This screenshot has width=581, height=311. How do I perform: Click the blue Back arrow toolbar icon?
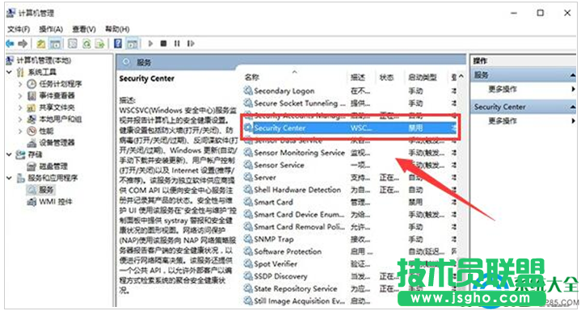point(10,44)
